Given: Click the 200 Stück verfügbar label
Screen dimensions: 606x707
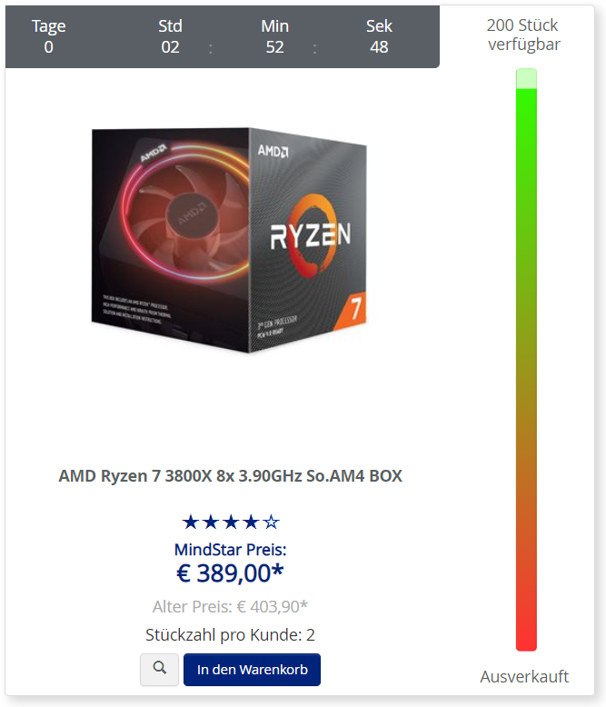Looking at the screenshot, I should pos(523,35).
